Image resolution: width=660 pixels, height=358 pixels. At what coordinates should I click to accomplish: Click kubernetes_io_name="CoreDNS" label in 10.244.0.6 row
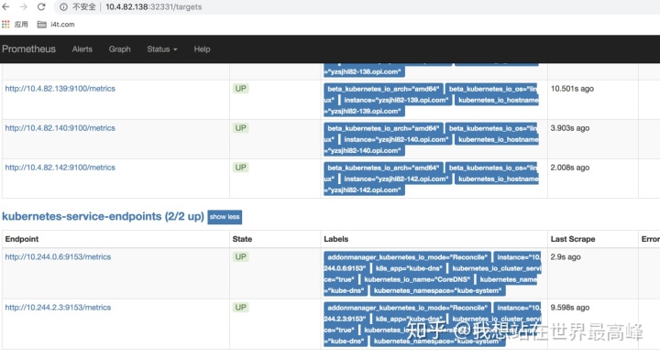pyautogui.click(x=417, y=279)
